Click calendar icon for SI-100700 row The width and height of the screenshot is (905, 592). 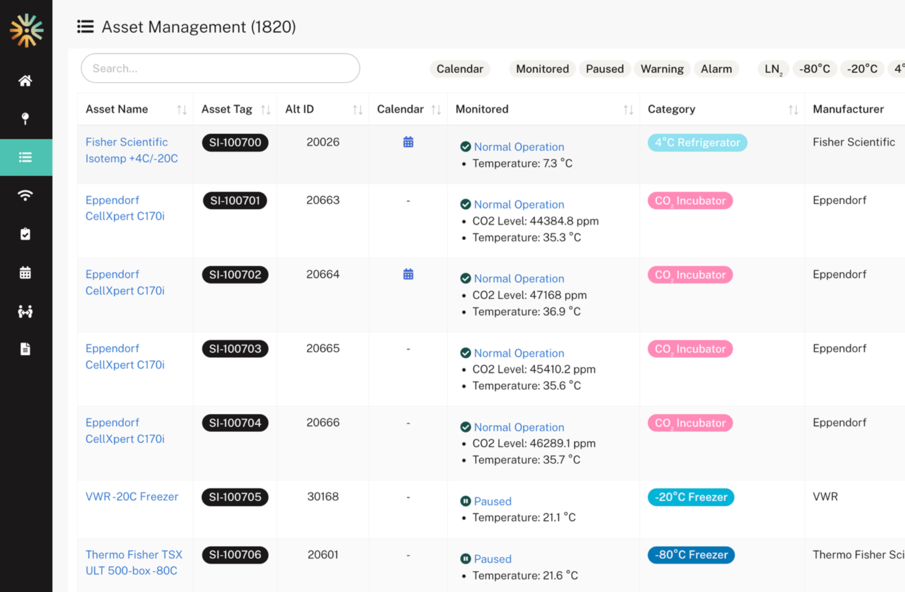[408, 142]
